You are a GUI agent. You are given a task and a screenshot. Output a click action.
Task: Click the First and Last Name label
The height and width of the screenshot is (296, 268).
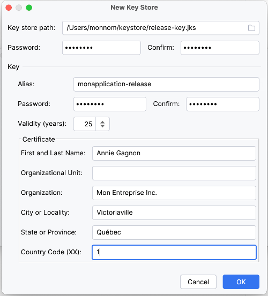click(53, 153)
